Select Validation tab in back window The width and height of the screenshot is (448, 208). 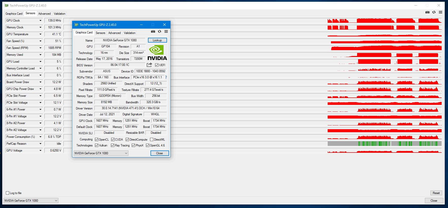coord(59,14)
